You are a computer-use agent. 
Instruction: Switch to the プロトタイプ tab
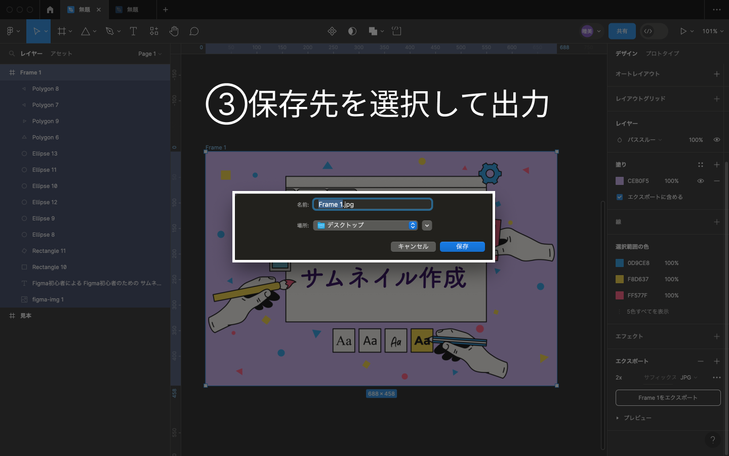662,54
